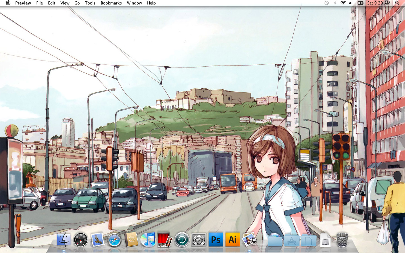Open Photo Booth from the dock
The width and height of the screenshot is (405, 253).
[165, 240]
